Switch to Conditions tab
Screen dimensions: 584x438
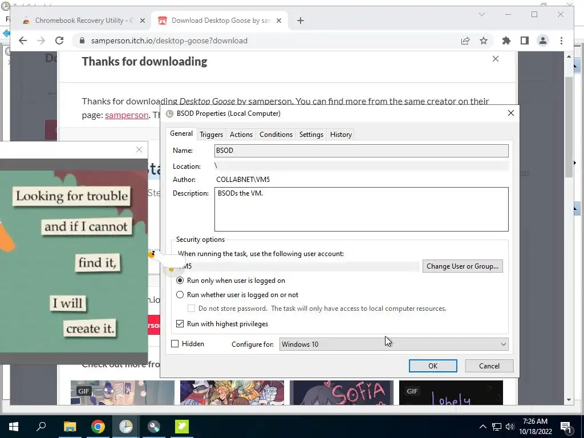[276, 135]
